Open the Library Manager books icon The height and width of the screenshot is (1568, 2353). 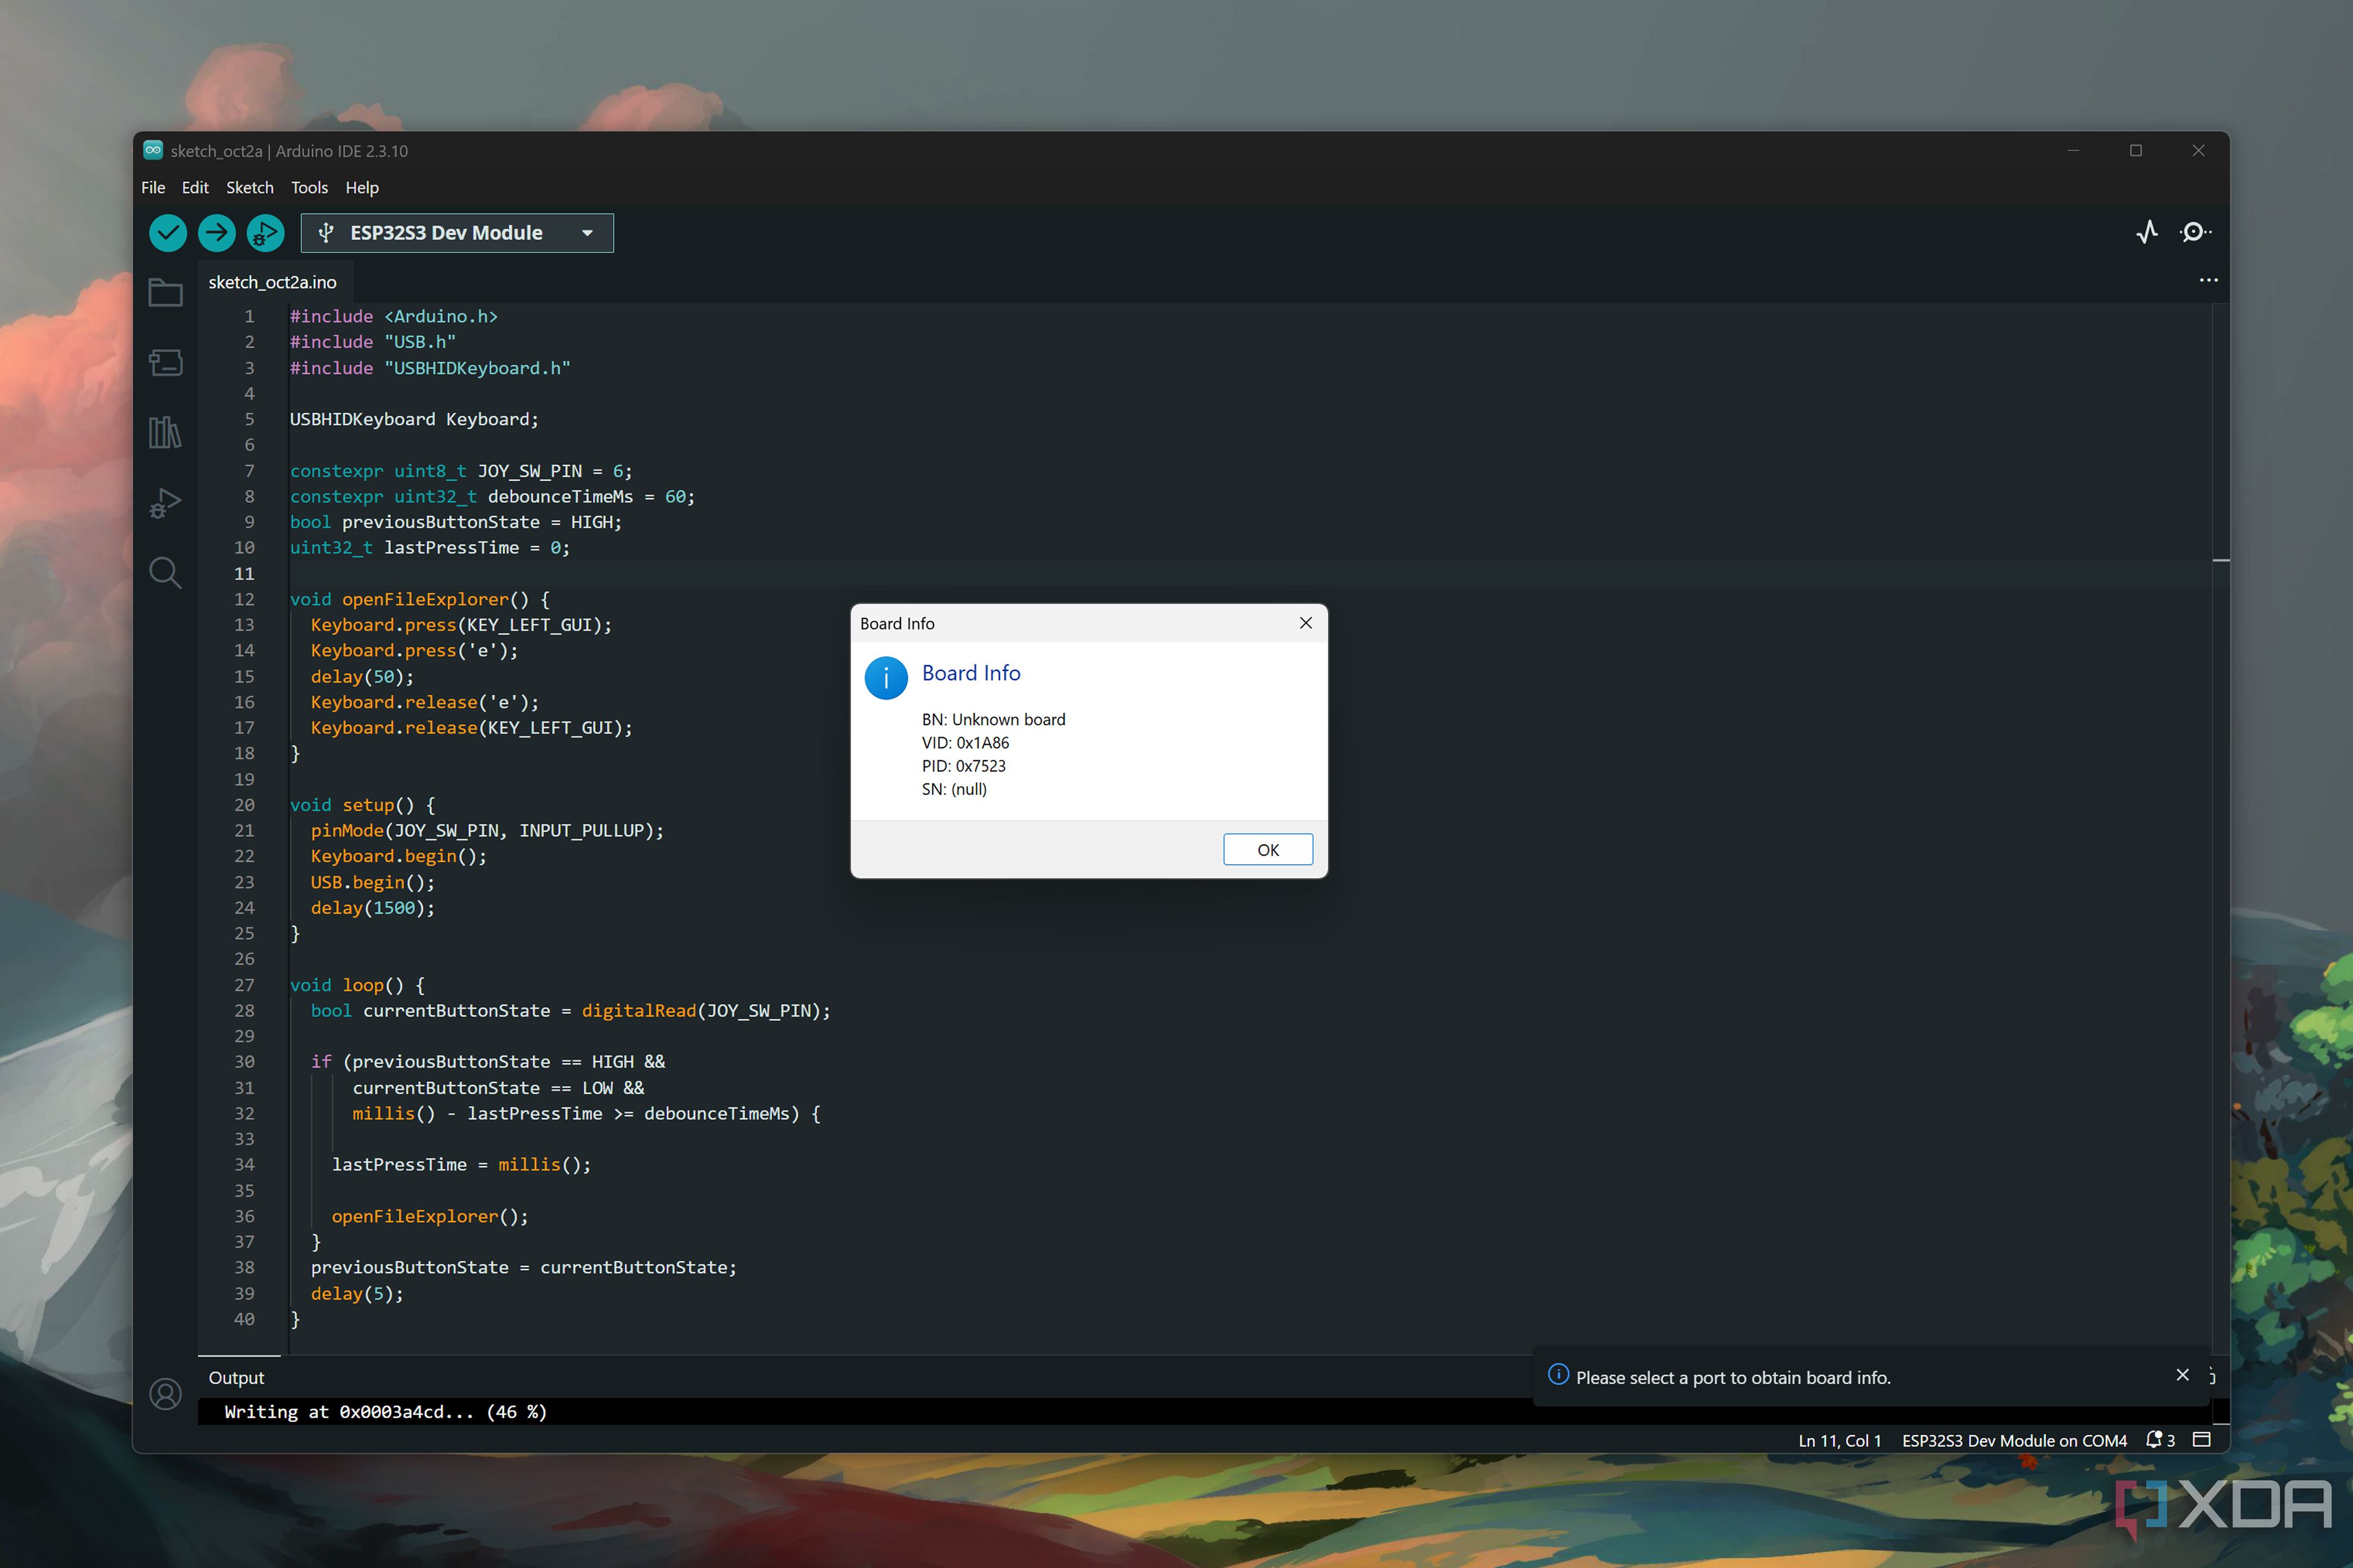(165, 432)
